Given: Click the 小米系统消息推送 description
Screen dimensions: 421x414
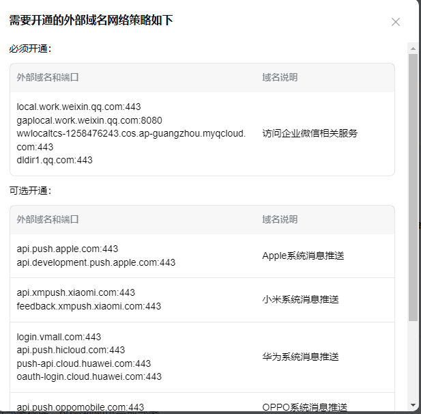Looking at the screenshot, I should coord(300,300).
